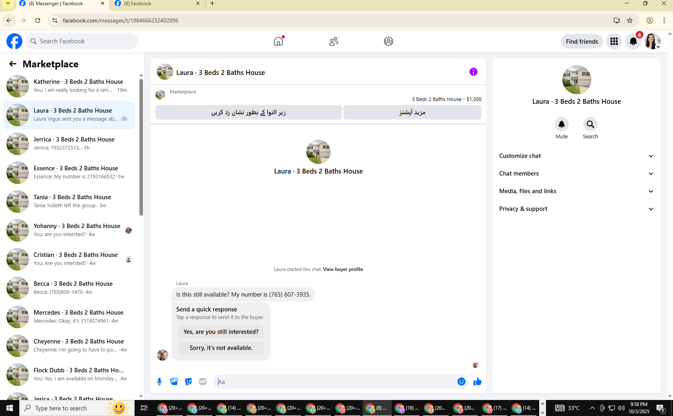
Task: Open the notifications bell
Action: [x=633, y=41]
